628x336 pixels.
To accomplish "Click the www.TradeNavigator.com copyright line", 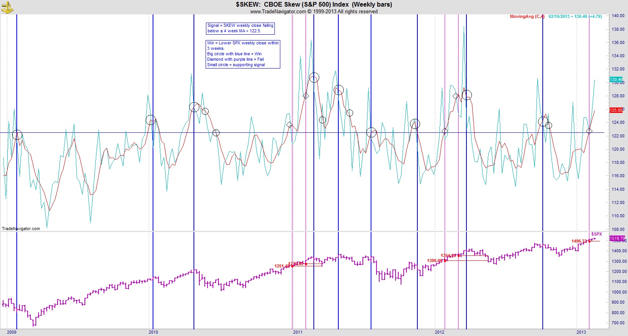I will pyautogui.click(x=314, y=12).
